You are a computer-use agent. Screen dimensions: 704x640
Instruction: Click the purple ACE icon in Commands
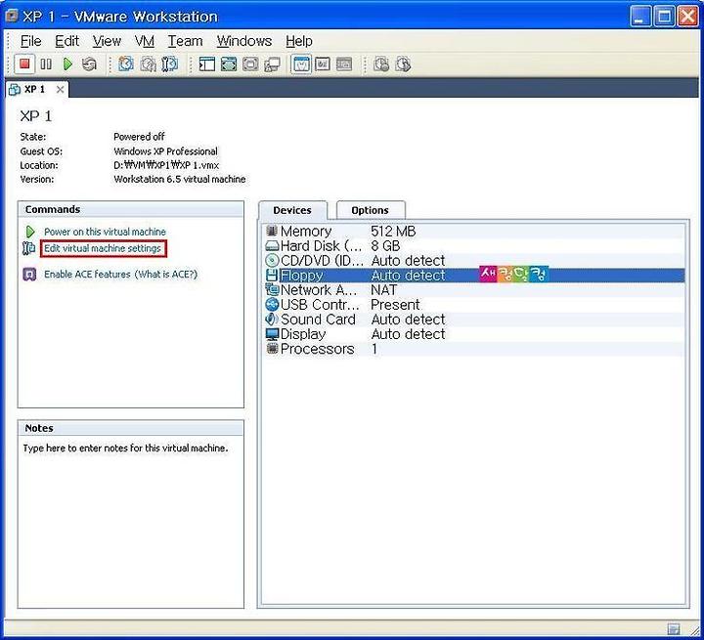(29, 275)
